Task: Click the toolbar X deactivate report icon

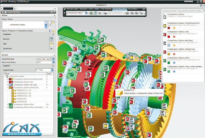Action: coord(100,13)
